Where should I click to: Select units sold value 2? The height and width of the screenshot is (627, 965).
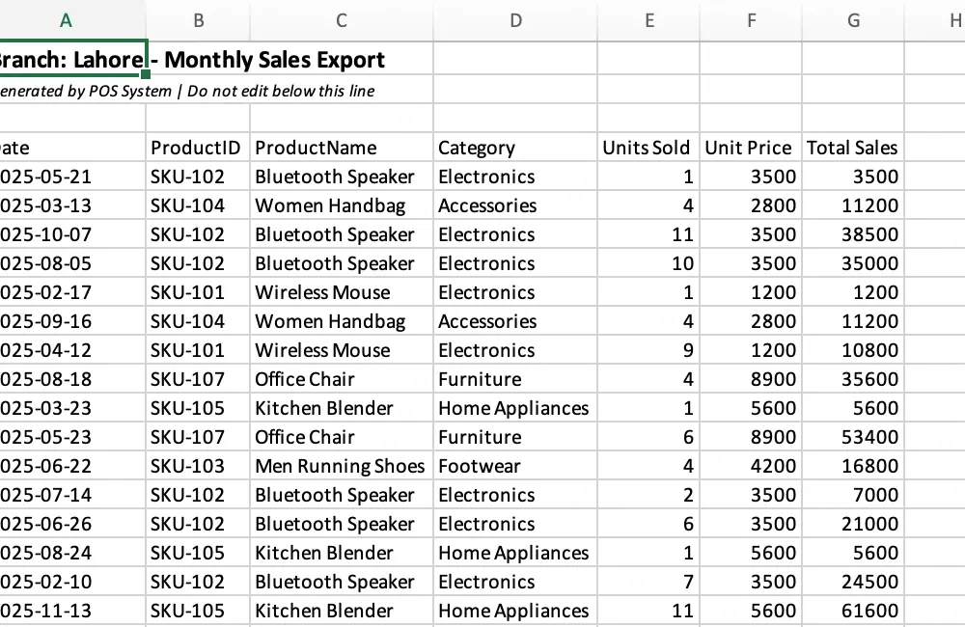[x=648, y=495]
